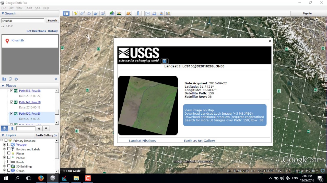The width and height of the screenshot is (327, 183).
Task: Start the Record a Tour tool
Action: [x=103, y=13]
